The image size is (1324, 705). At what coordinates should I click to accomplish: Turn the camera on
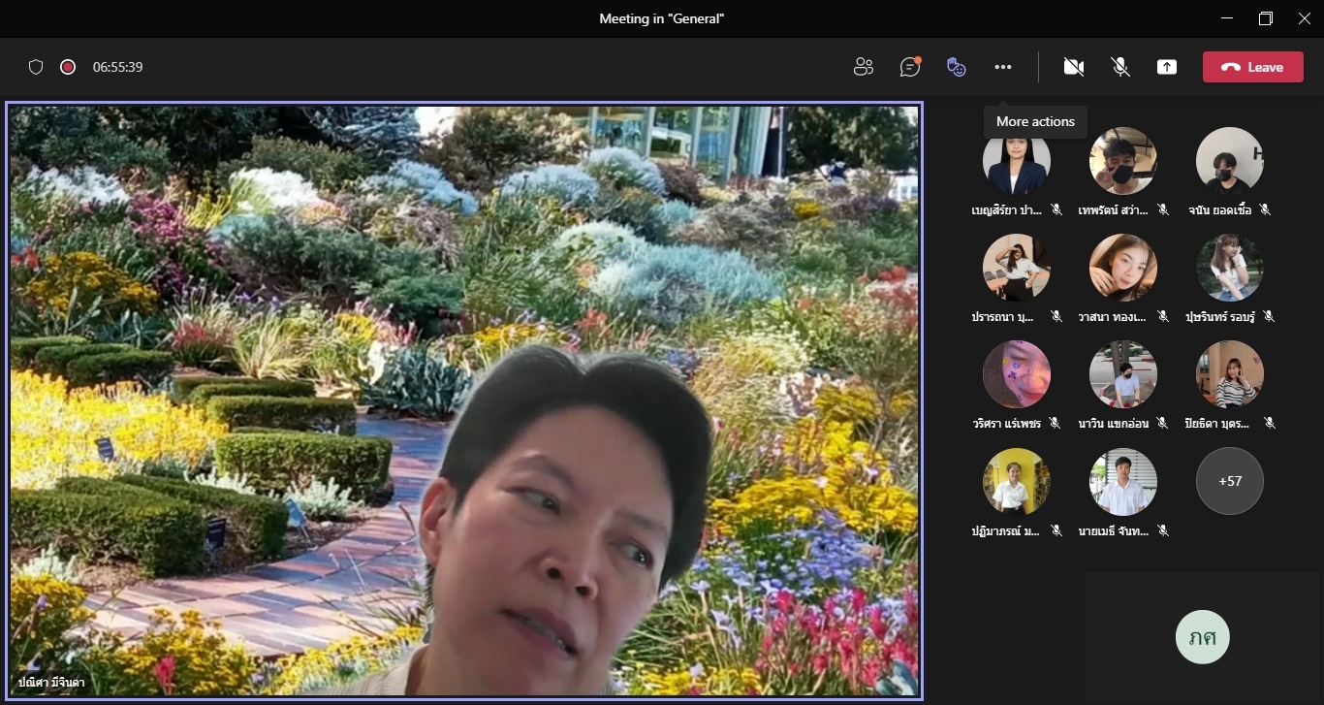point(1073,67)
